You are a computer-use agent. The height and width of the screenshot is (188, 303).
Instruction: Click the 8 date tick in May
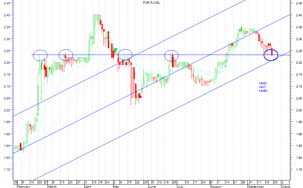click(x=121, y=182)
